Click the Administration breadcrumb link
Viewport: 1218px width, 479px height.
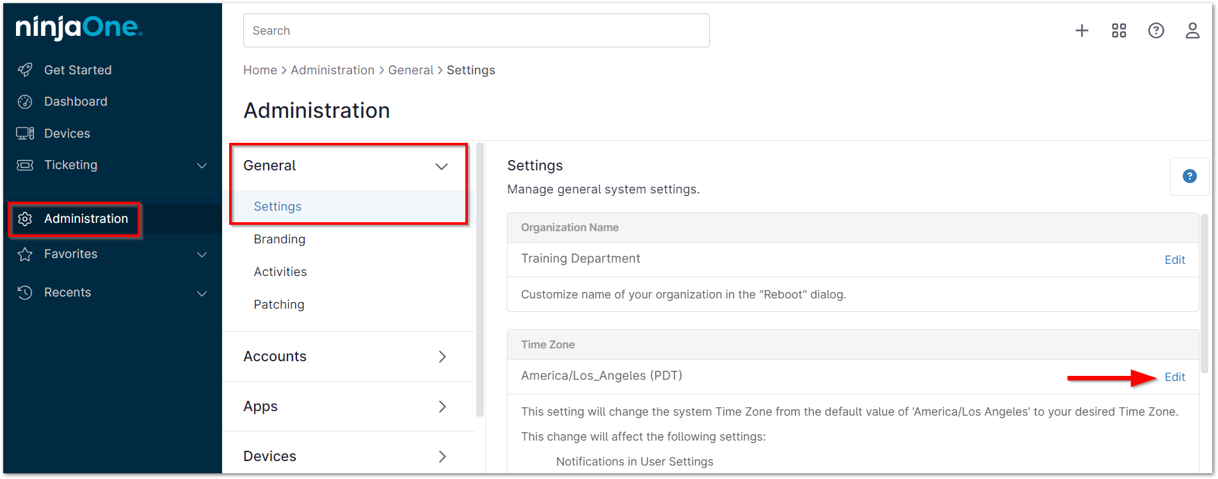coord(332,70)
